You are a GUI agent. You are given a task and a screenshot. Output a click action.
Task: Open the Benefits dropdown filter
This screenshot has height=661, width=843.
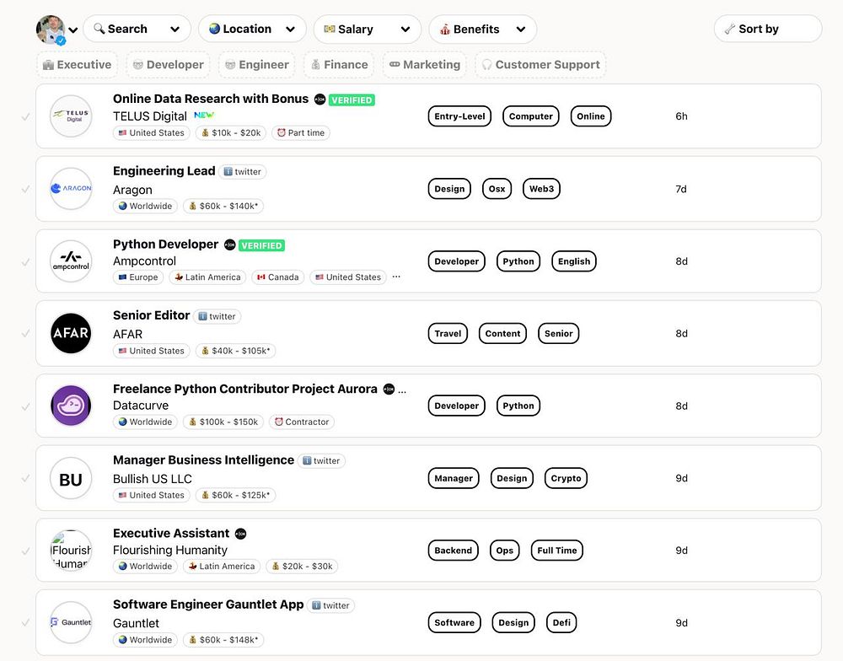pos(482,29)
